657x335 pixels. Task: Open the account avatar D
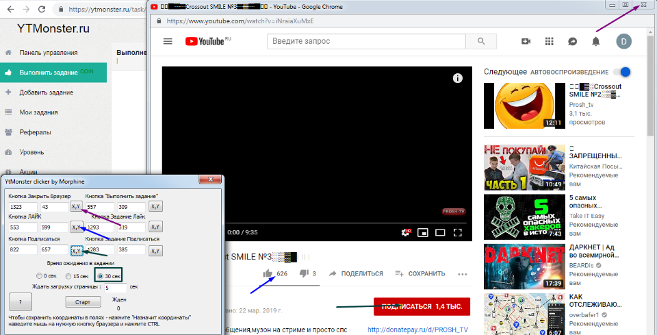(624, 41)
